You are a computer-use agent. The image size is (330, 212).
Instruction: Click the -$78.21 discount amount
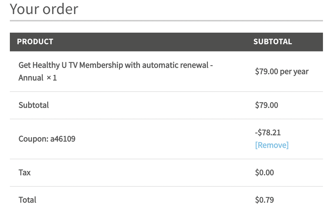pyautogui.click(x=268, y=132)
